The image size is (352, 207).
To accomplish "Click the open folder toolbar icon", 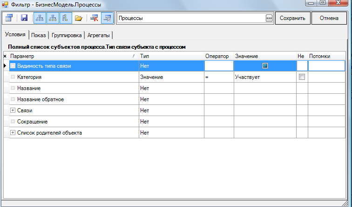I will pos(79,18).
